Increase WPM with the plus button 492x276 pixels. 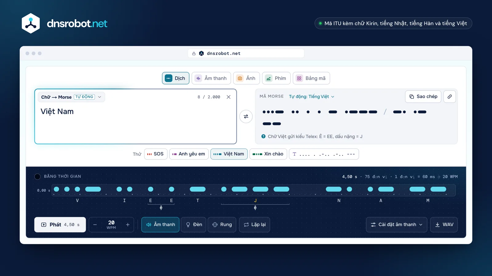coord(128,225)
